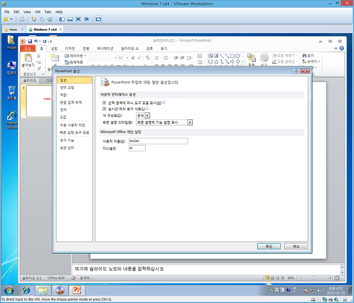Open the Animation (애니메이션) ribbon tab
This screenshot has height=303, width=354.
tap(105, 49)
